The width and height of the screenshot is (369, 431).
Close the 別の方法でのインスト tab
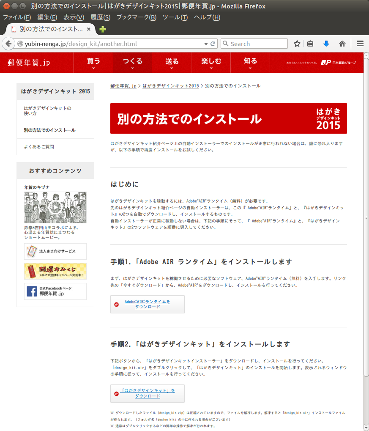click(x=89, y=29)
